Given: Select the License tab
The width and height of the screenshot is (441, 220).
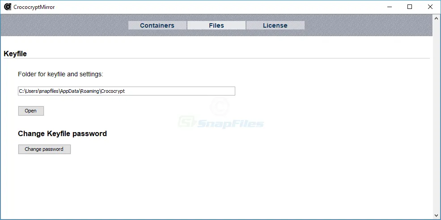Looking at the screenshot, I should click(x=275, y=25).
